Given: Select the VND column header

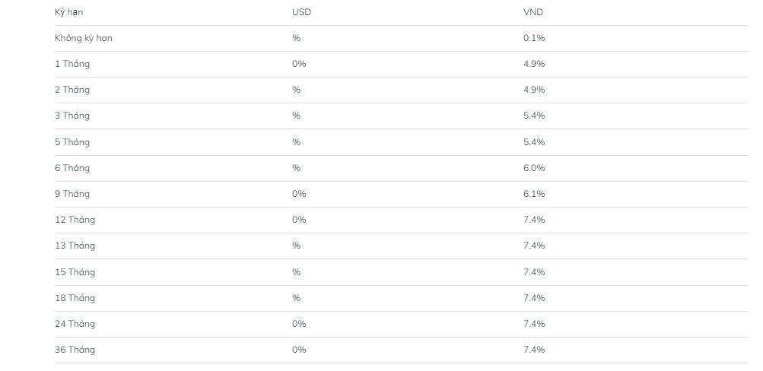Looking at the screenshot, I should (x=533, y=12).
